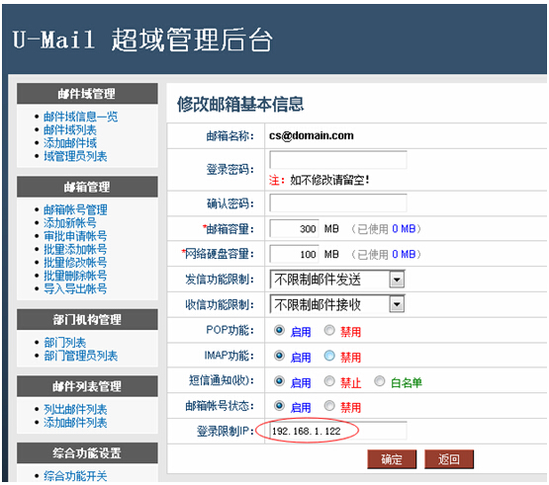Select 禁止 radio for 短信通知
This screenshot has height=485, width=549.
329,381
